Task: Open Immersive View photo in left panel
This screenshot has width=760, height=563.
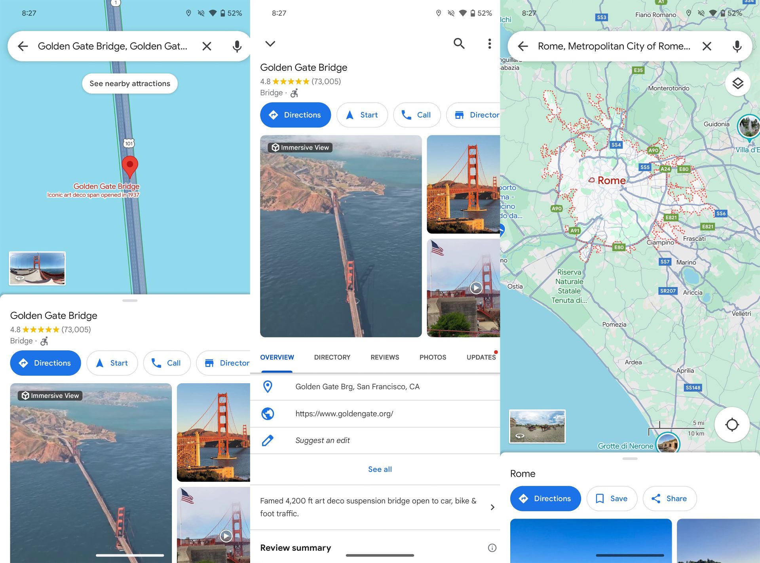Action: click(91, 473)
